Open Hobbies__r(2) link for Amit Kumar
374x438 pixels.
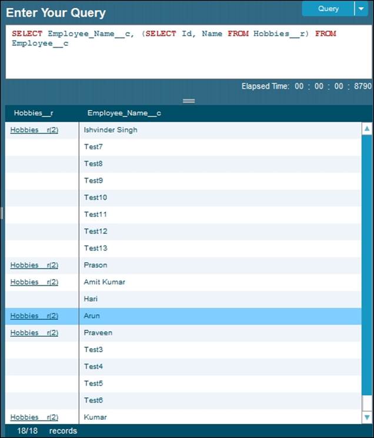[34, 282]
